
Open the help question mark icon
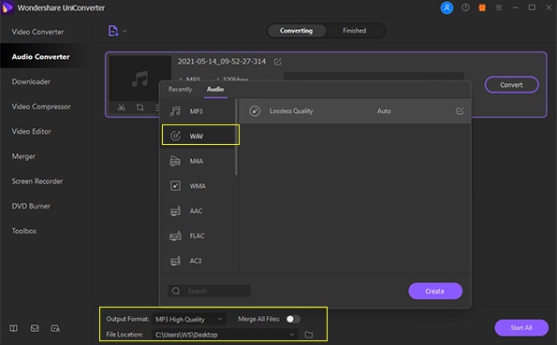click(x=465, y=7)
